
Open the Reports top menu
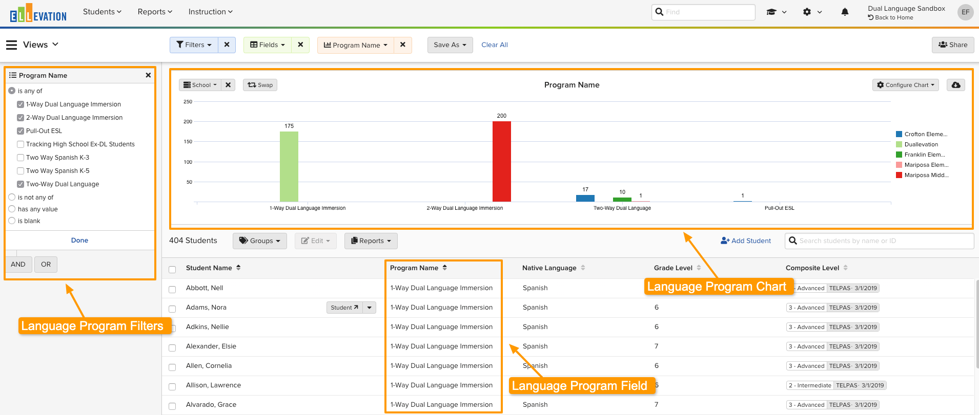[155, 12]
